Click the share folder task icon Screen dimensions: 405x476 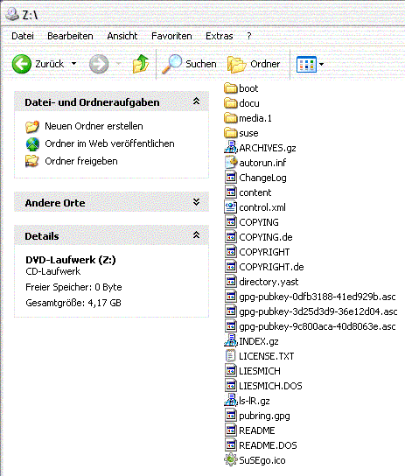pos(32,161)
